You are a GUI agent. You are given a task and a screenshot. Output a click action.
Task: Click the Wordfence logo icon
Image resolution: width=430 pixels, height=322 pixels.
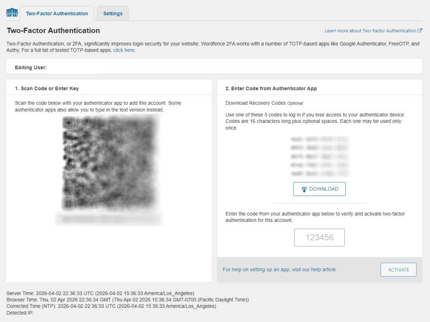(x=12, y=13)
